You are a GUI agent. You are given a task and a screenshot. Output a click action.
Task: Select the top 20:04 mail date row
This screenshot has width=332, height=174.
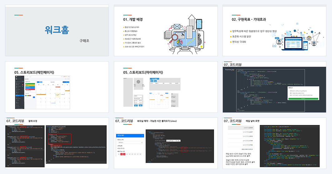(241, 128)
